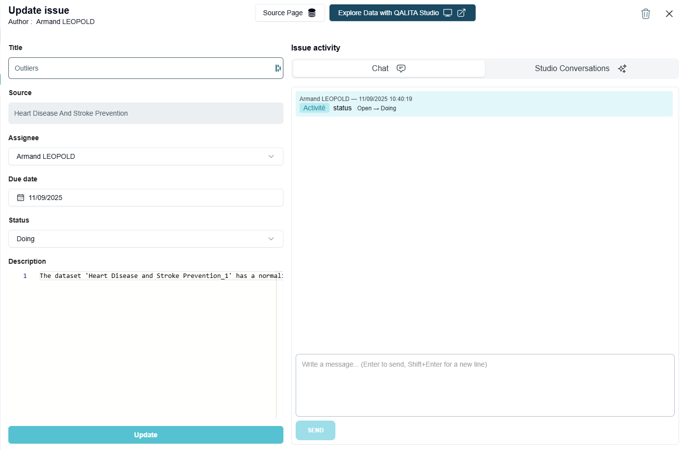Click the trash delete issue icon
This screenshot has width=684, height=450.
[x=645, y=14]
